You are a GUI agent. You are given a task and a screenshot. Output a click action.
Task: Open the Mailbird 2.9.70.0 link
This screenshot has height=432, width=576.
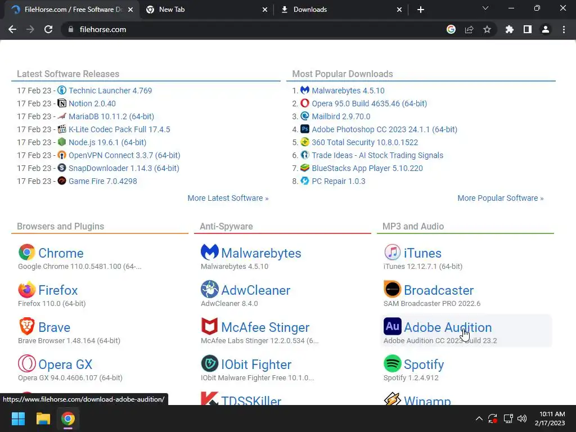341,116
